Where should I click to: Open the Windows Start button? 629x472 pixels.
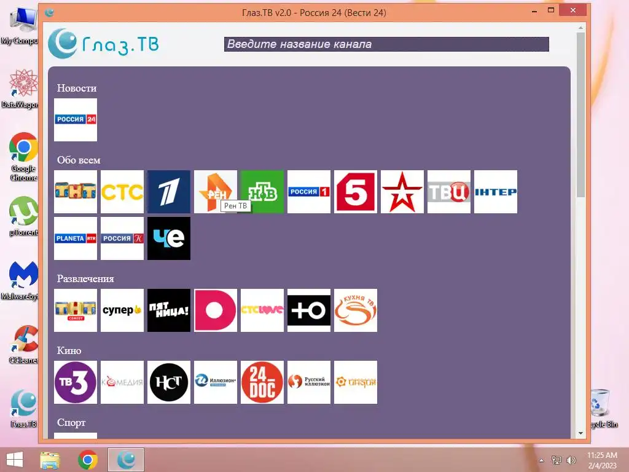coord(15,460)
